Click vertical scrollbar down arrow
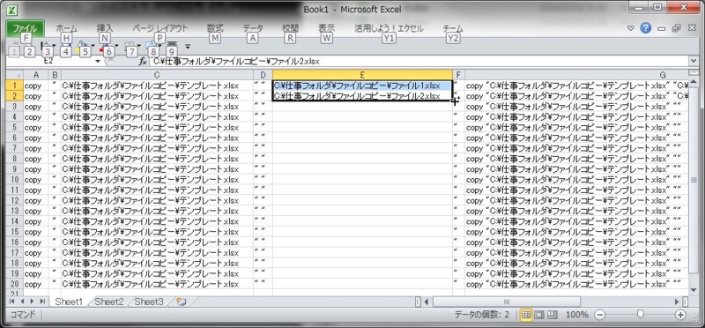The image size is (705, 328). tap(694, 290)
